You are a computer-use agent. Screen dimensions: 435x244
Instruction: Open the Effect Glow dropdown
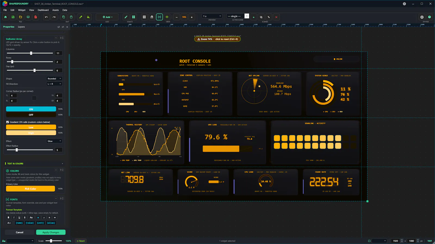point(54,141)
